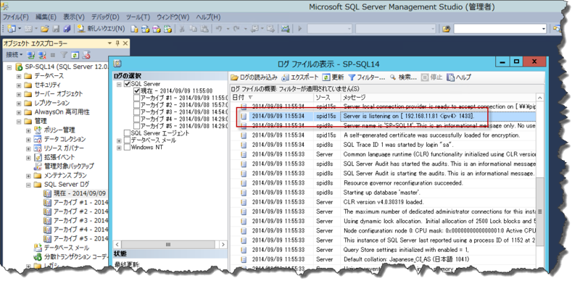The image size is (580, 286).
Task: Click the Object Explorer filter funnel icon
Action: (64, 55)
